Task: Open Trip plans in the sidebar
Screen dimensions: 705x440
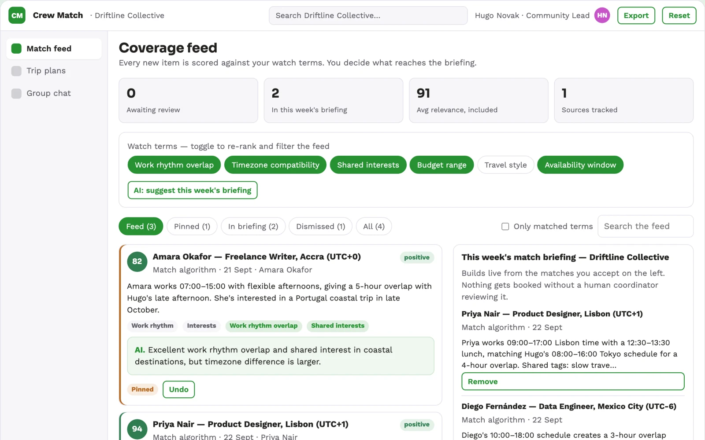Action: click(x=54, y=71)
